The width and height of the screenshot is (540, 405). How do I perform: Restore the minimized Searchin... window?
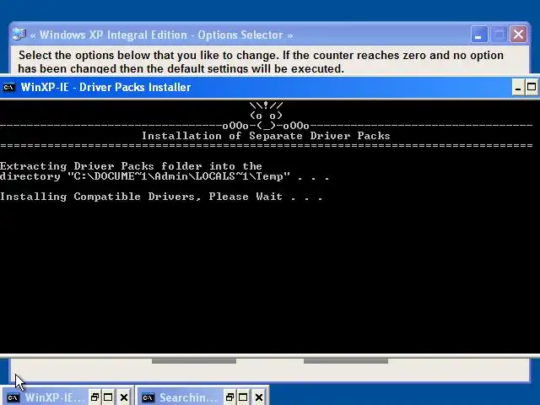pos(229,397)
